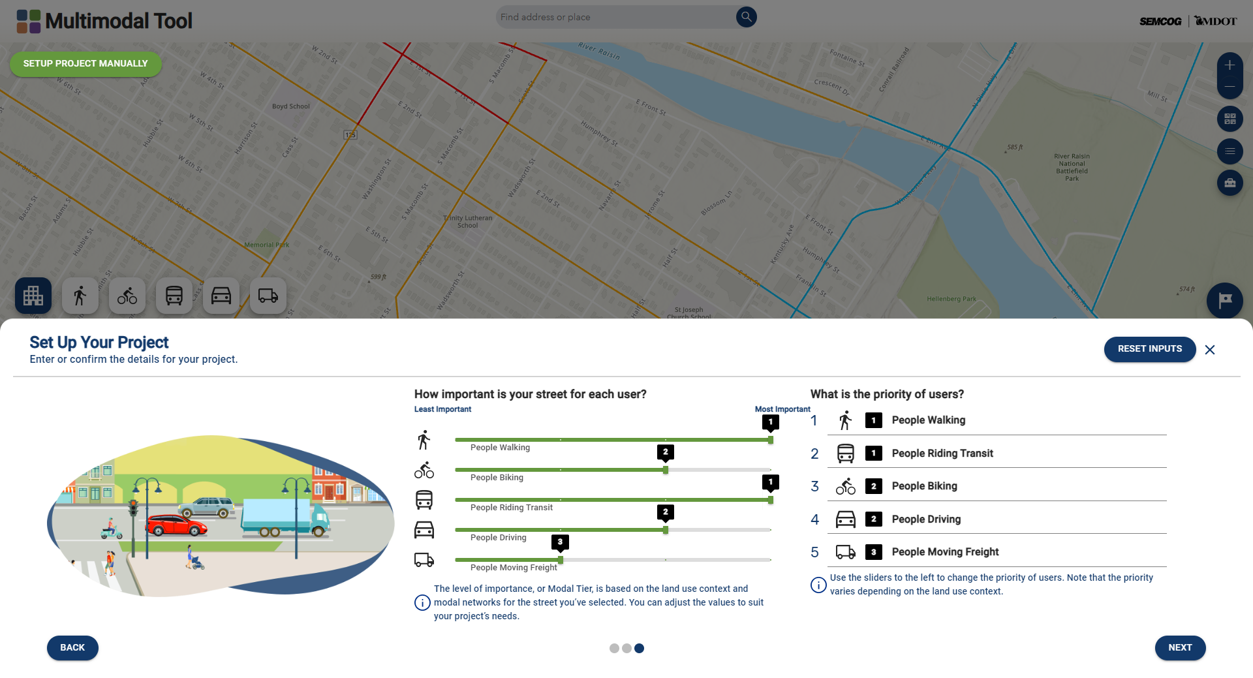Select the transit network map icon

tap(174, 296)
